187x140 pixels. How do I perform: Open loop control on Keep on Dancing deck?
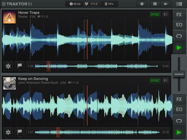pos(179,121)
